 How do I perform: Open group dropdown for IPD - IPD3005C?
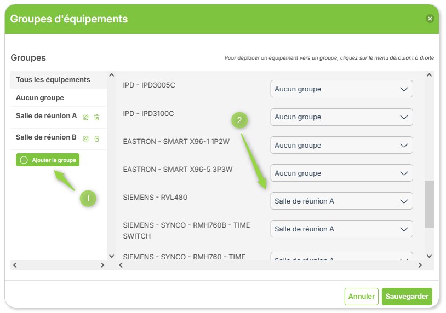pos(341,89)
